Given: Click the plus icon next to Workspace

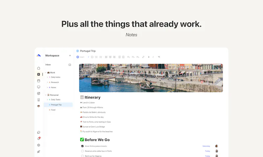Looking at the screenshot, I should [x=70, y=55].
